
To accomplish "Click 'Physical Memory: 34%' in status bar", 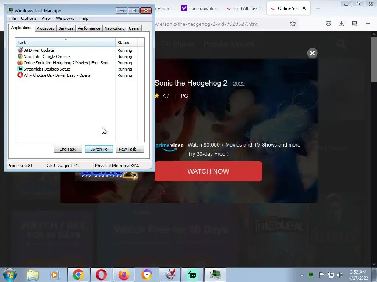I will point(117,166).
